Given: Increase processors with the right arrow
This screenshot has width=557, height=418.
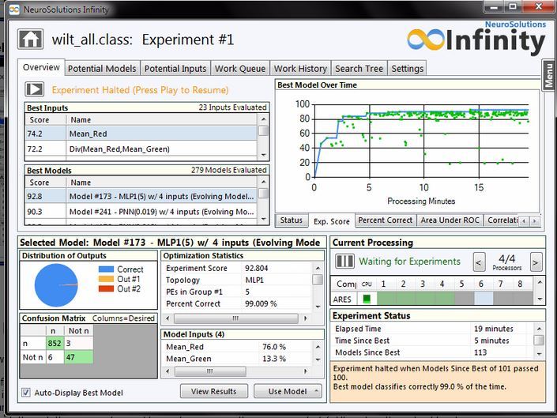Looking at the screenshot, I should pyautogui.click(x=536, y=262).
